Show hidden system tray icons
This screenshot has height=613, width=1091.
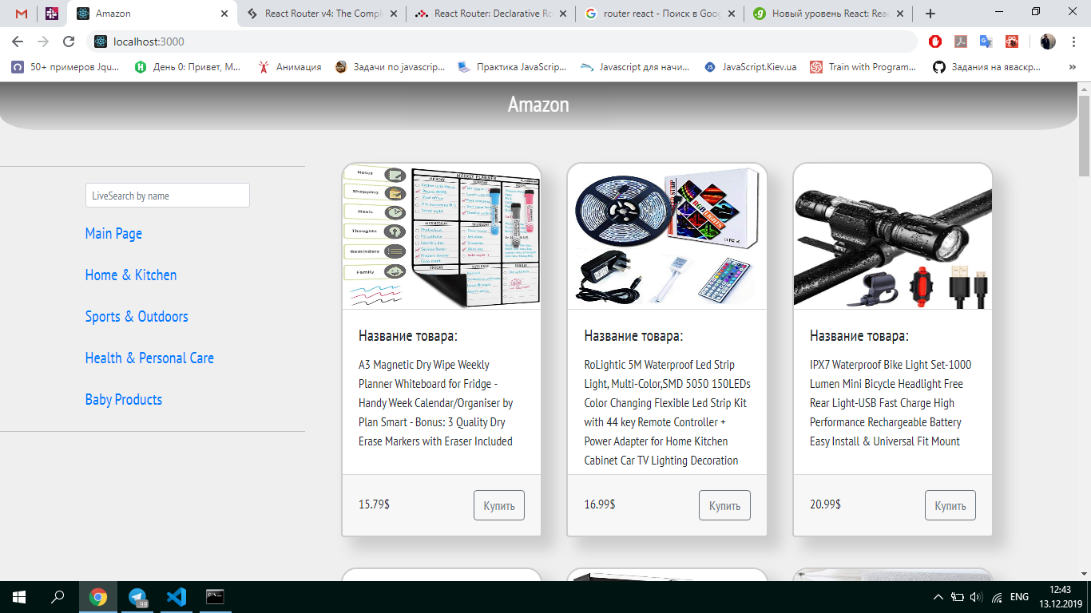(938, 597)
